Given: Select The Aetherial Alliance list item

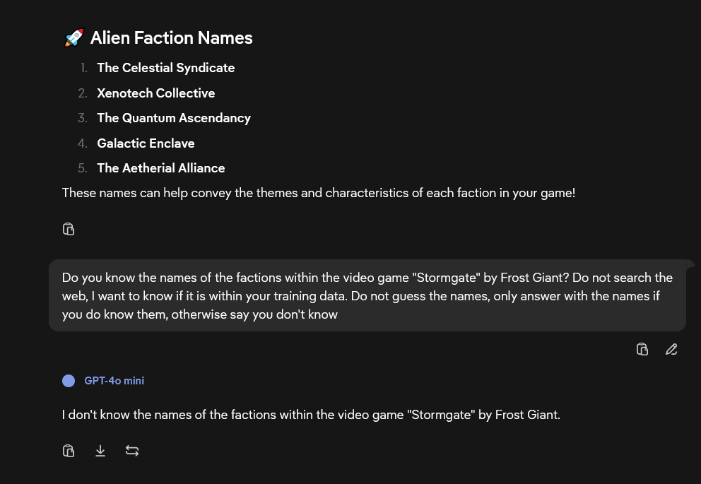Looking at the screenshot, I should pos(161,168).
